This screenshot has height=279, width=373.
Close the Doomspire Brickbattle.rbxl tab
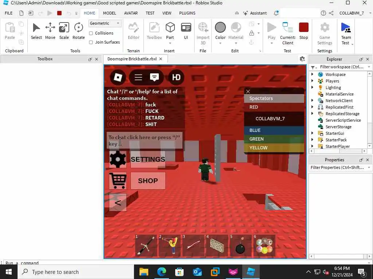click(161, 59)
